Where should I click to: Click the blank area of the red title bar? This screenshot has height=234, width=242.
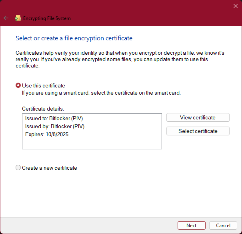(x=151, y=13)
